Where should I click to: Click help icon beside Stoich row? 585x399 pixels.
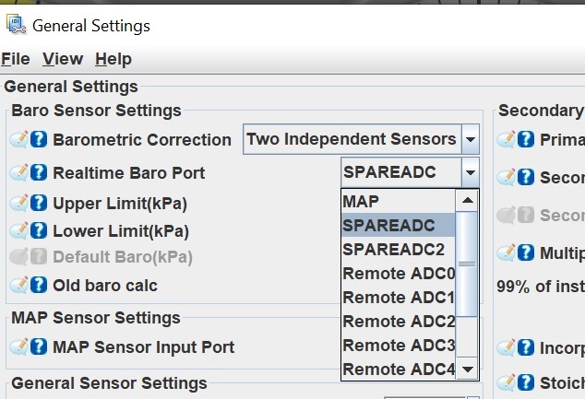(526, 382)
